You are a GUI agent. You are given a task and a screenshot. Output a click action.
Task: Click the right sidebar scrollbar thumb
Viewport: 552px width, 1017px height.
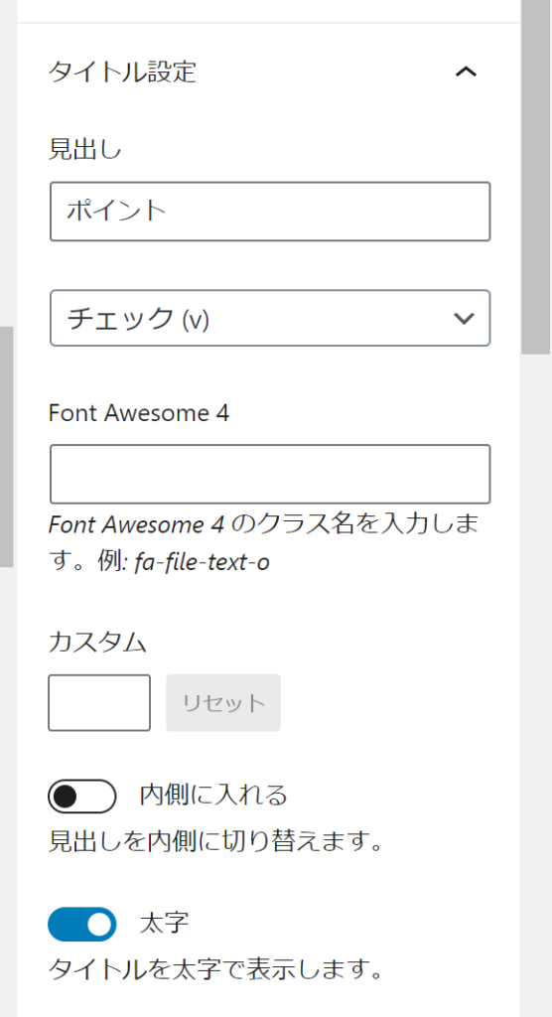pos(536,177)
